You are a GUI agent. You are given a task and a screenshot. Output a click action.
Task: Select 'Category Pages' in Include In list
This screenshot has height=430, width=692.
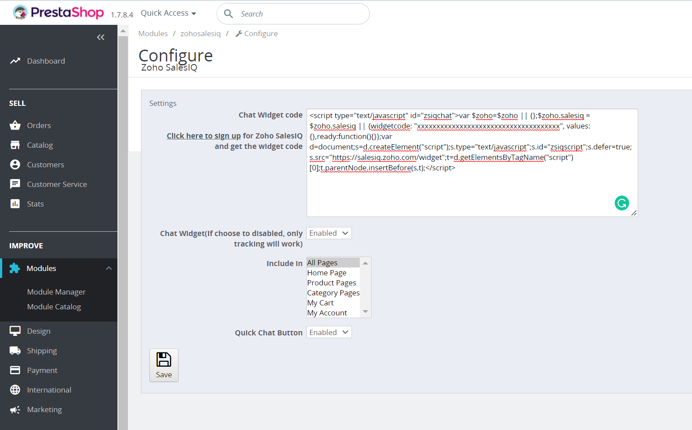[333, 293]
